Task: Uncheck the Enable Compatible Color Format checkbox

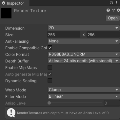Action: (x=50, y=48)
